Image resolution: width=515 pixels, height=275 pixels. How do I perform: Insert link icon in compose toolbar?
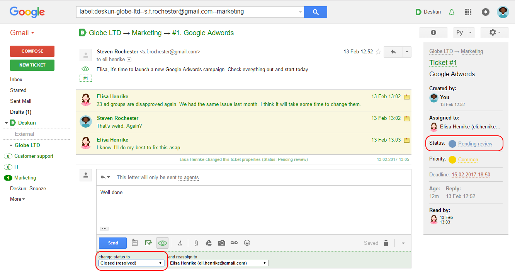pos(234,243)
